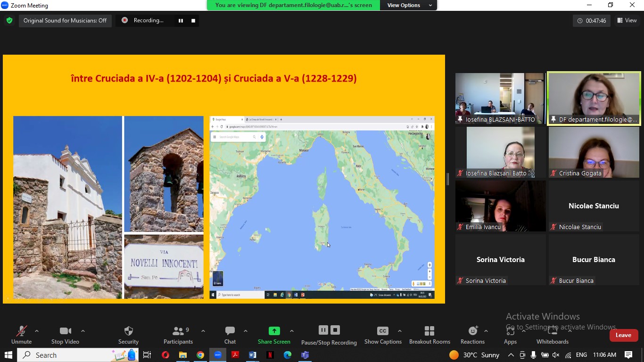Click the Google Maps screenshot on slide
644x362 pixels.
[x=322, y=207]
